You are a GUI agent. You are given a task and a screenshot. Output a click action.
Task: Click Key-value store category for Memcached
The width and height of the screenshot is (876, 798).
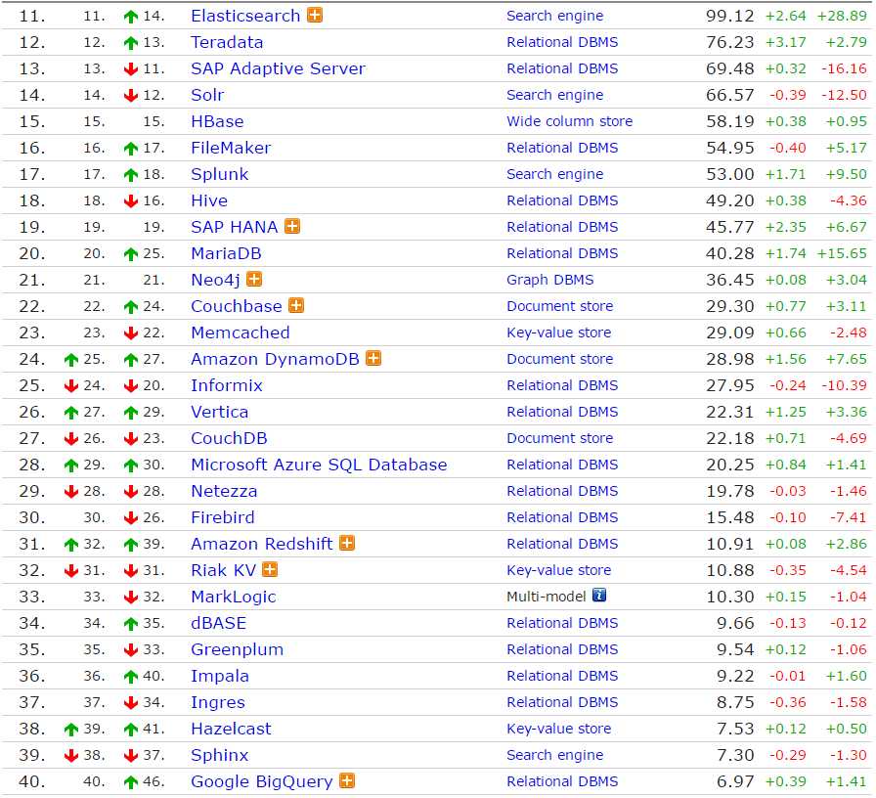click(558, 332)
